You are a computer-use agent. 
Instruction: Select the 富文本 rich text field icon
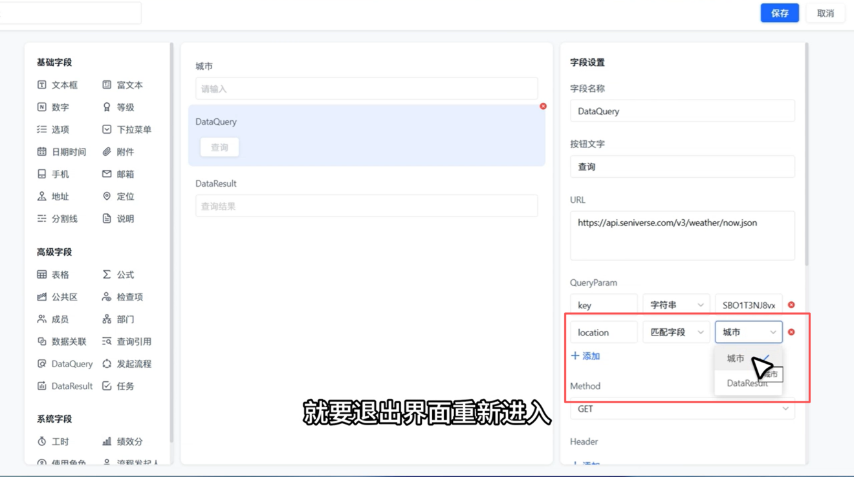[x=107, y=85]
